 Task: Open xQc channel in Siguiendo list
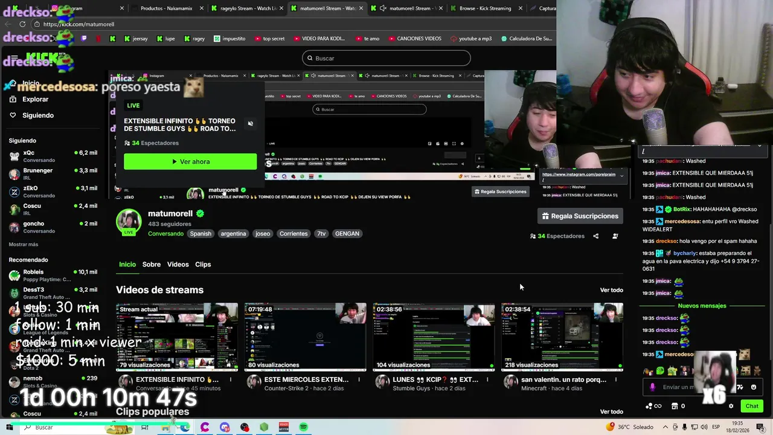click(53, 156)
